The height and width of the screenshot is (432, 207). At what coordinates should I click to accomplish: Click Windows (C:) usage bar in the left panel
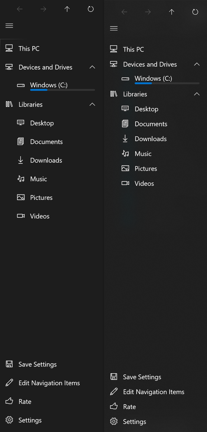(62, 90)
